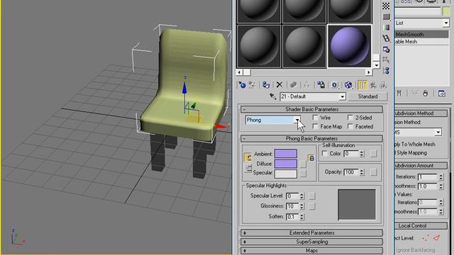Image resolution: width=454 pixels, height=255 pixels.
Task: Open Material/Map Navigator icon
Action: point(386,71)
